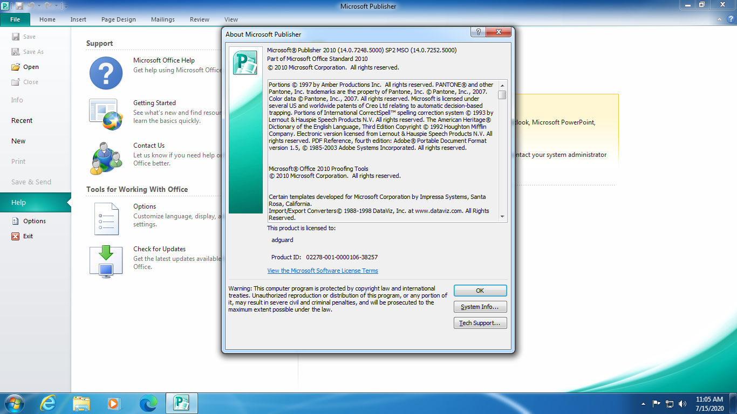
Task: Switch to the Review tab
Action: pos(200,19)
